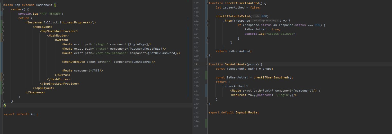
Task: Click 'let isUserAuthed = false;' line
Action: tap(238, 7)
